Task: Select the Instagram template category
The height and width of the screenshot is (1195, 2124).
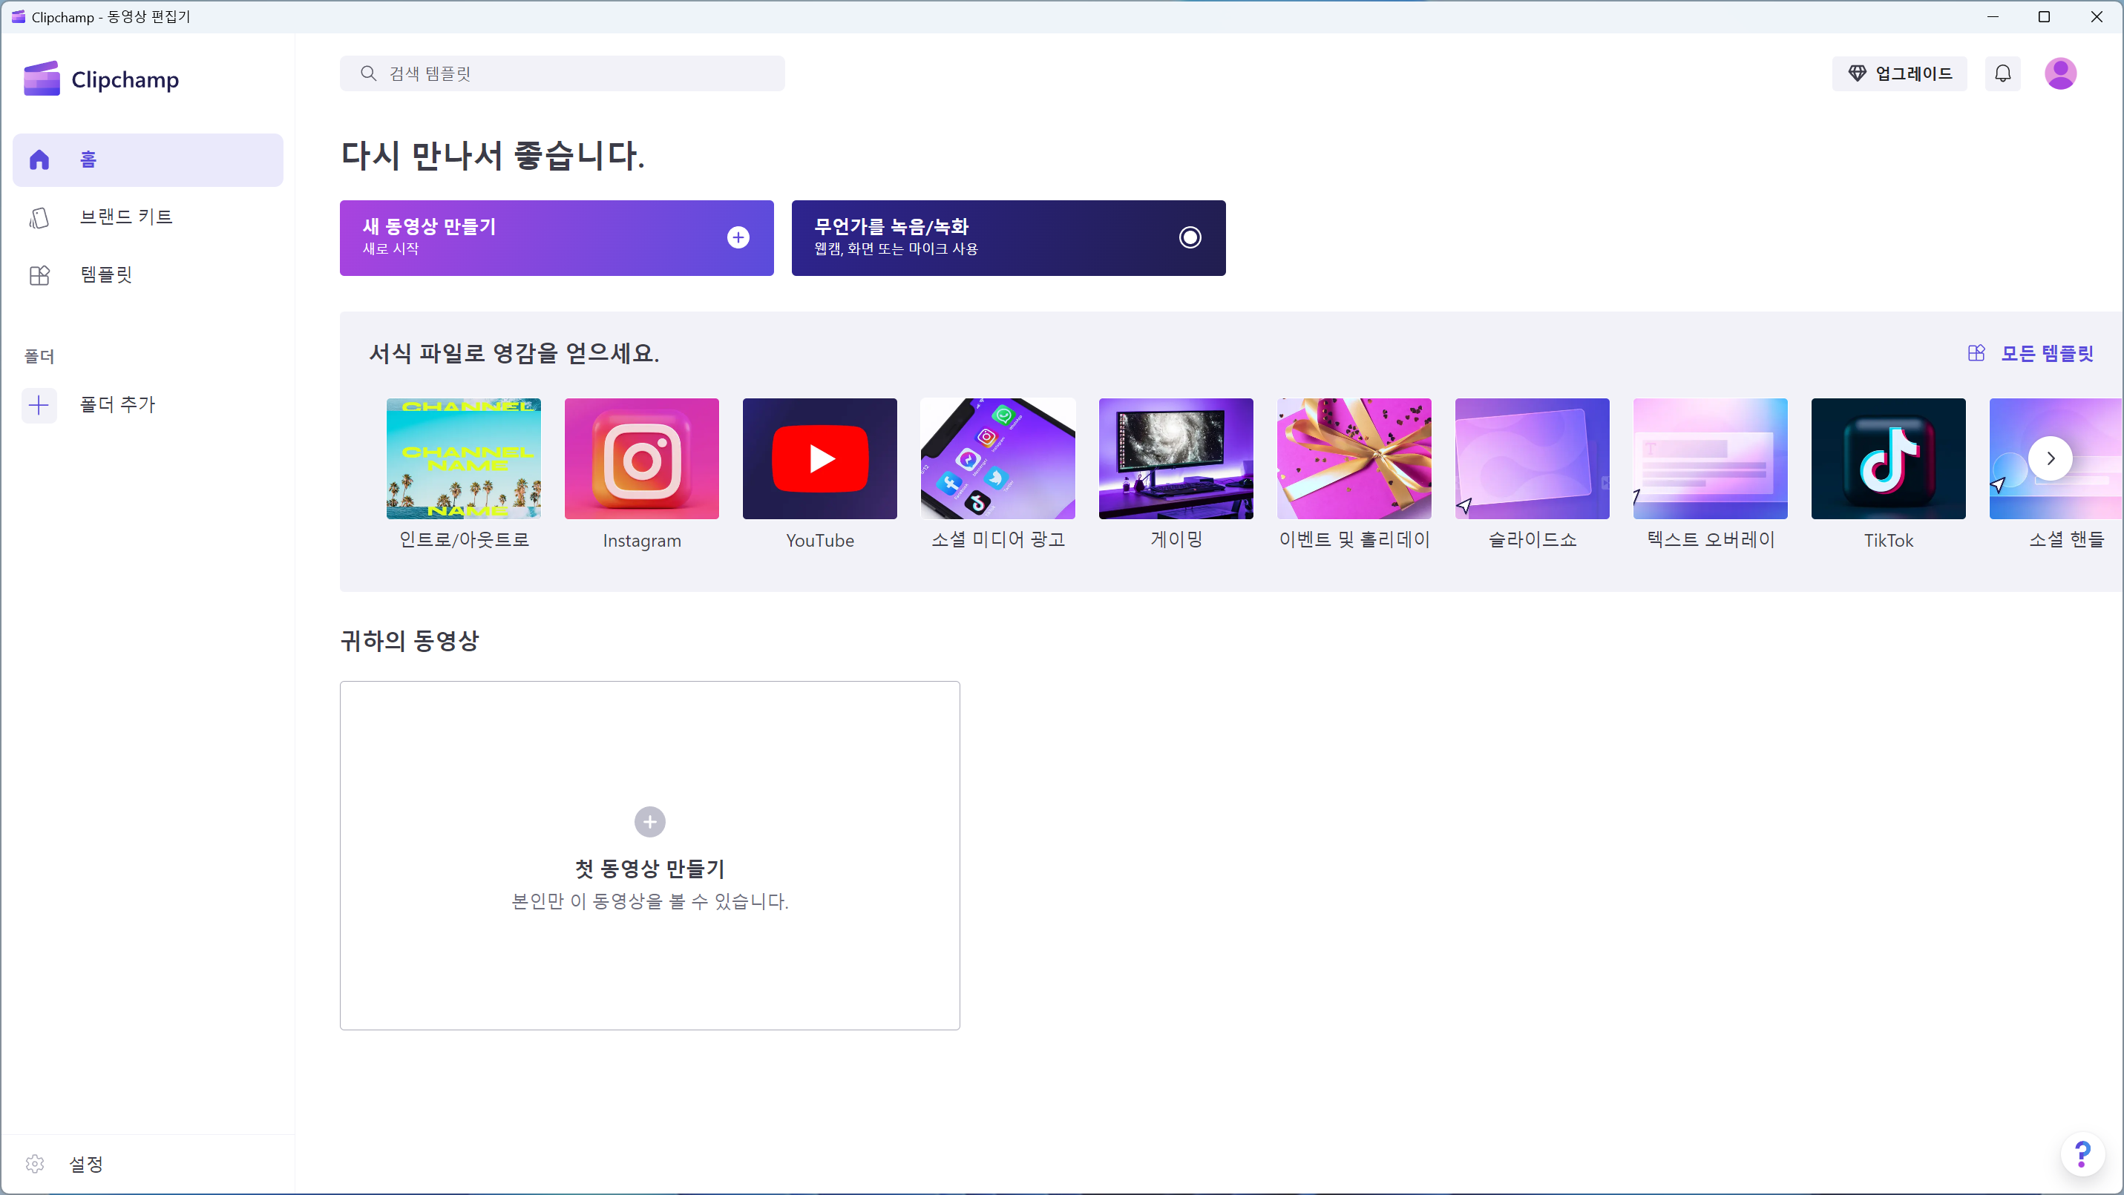Action: [x=641, y=458]
